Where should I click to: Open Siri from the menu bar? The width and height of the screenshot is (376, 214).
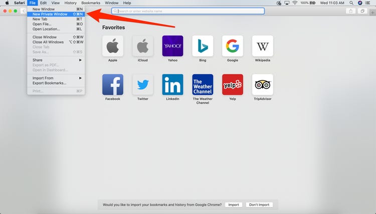(360, 3)
